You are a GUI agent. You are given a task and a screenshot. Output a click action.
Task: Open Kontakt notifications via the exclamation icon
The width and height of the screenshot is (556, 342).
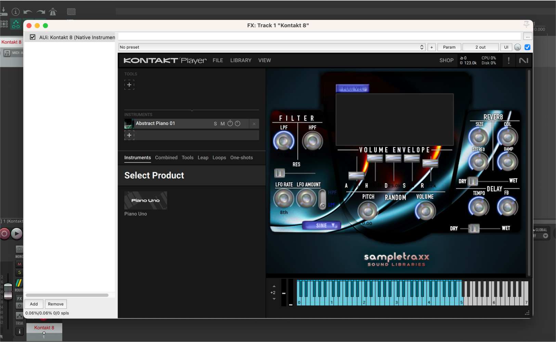point(508,60)
